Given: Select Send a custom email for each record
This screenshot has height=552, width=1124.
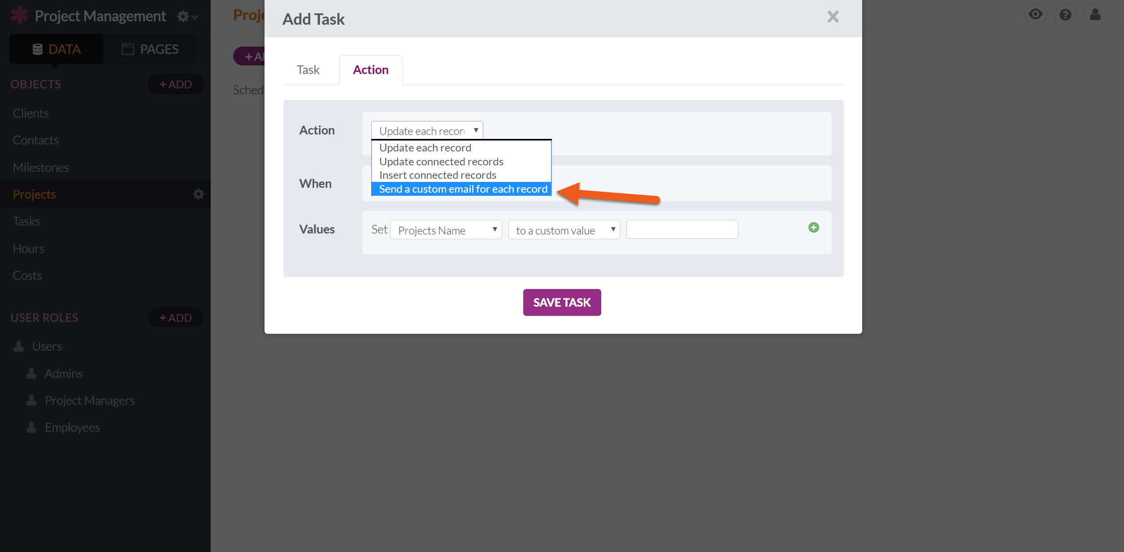Looking at the screenshot, I should click(463, 189).
